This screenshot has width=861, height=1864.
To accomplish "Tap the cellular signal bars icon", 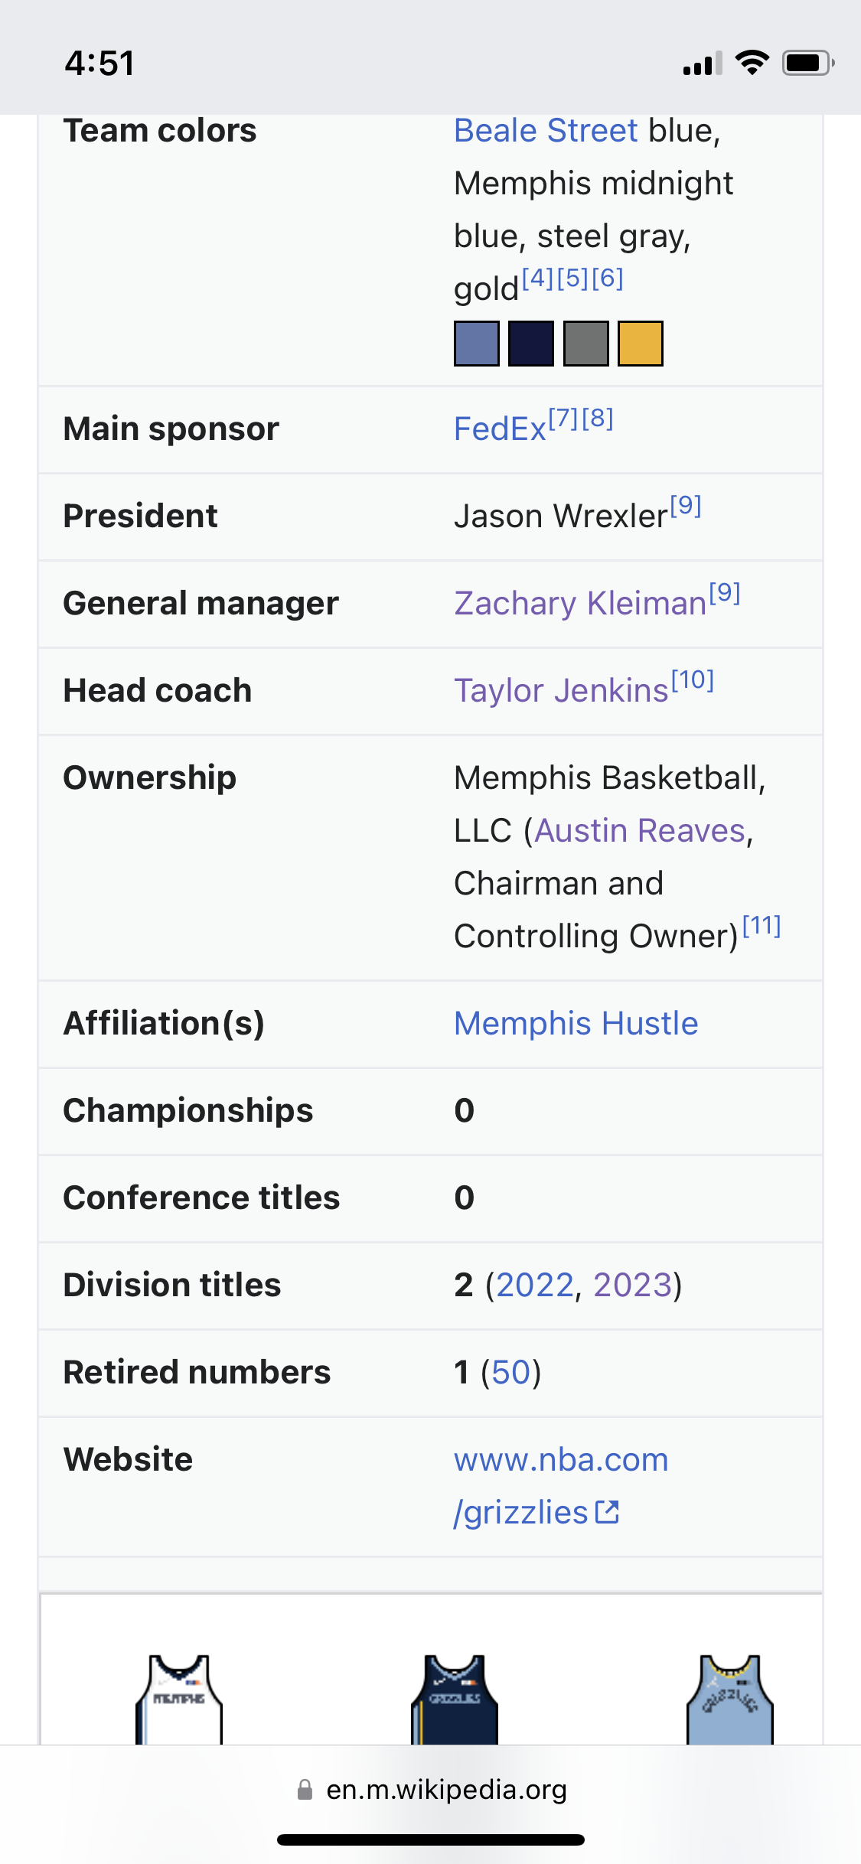I will tap(703, 64).
